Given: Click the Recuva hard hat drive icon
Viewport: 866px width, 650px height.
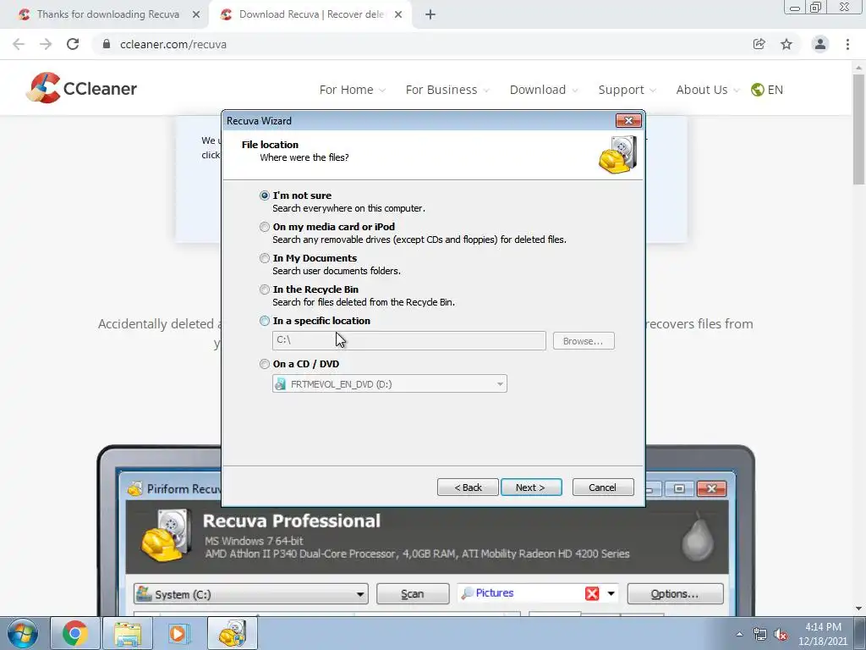Looking at the screenshot, I should [x=618, y=155].
